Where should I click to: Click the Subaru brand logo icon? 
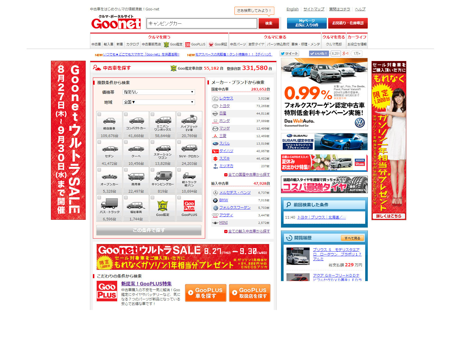(215, 144)
